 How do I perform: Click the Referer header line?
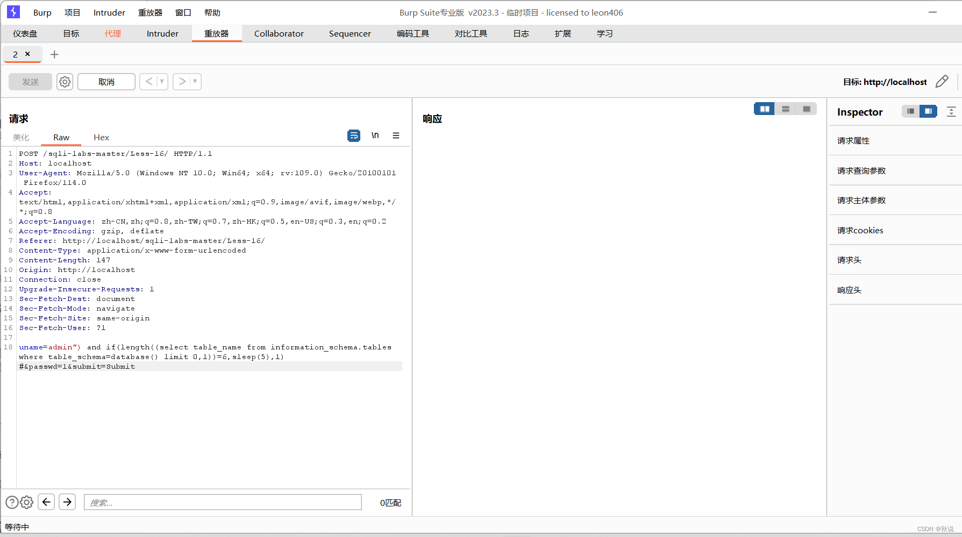click(142, 241)
